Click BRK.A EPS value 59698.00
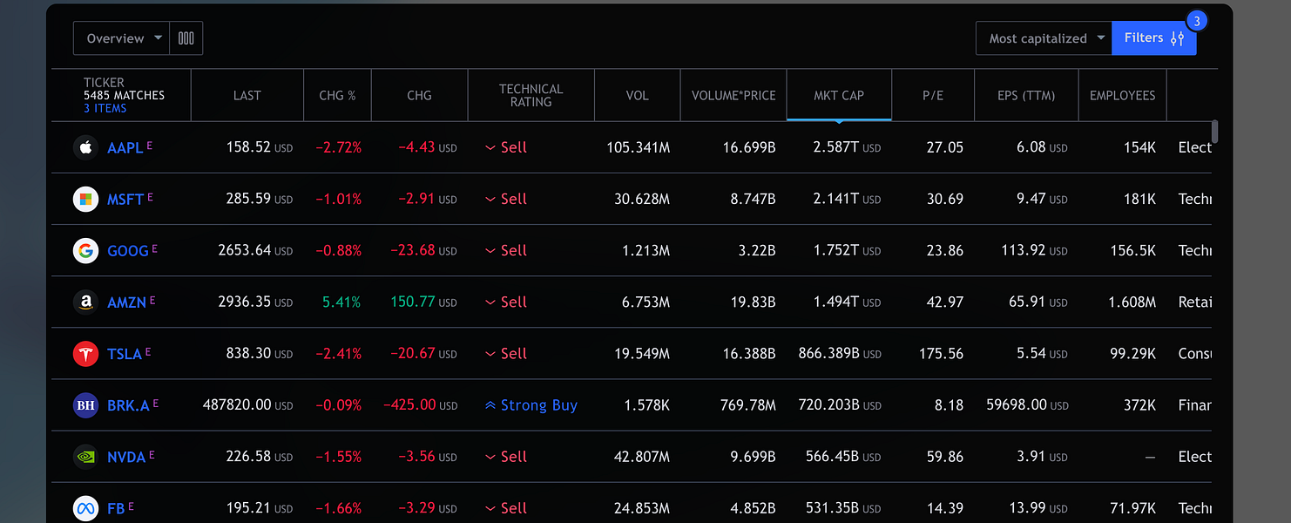Image resolution: width=1291 pixels, height=523 pixels. click(x=1016, y=405)
